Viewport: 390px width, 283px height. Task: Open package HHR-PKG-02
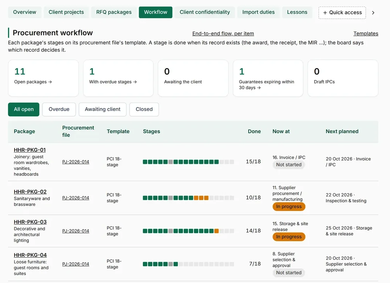coord(30,192)
